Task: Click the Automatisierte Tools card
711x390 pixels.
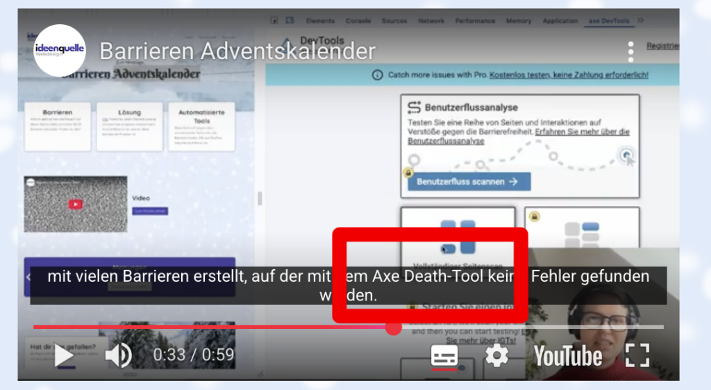Action: pyautogui.click(x=201, y=126)
